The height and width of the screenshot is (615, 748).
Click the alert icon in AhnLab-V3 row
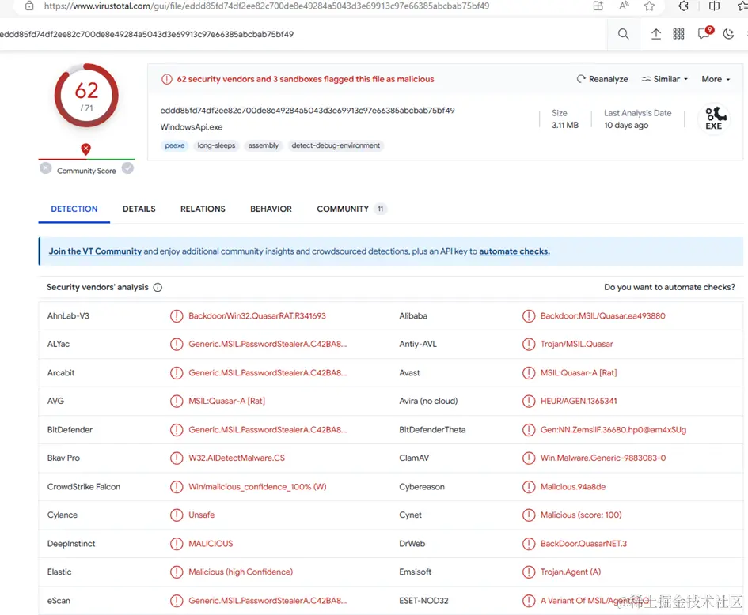click(x=177, y=316)
